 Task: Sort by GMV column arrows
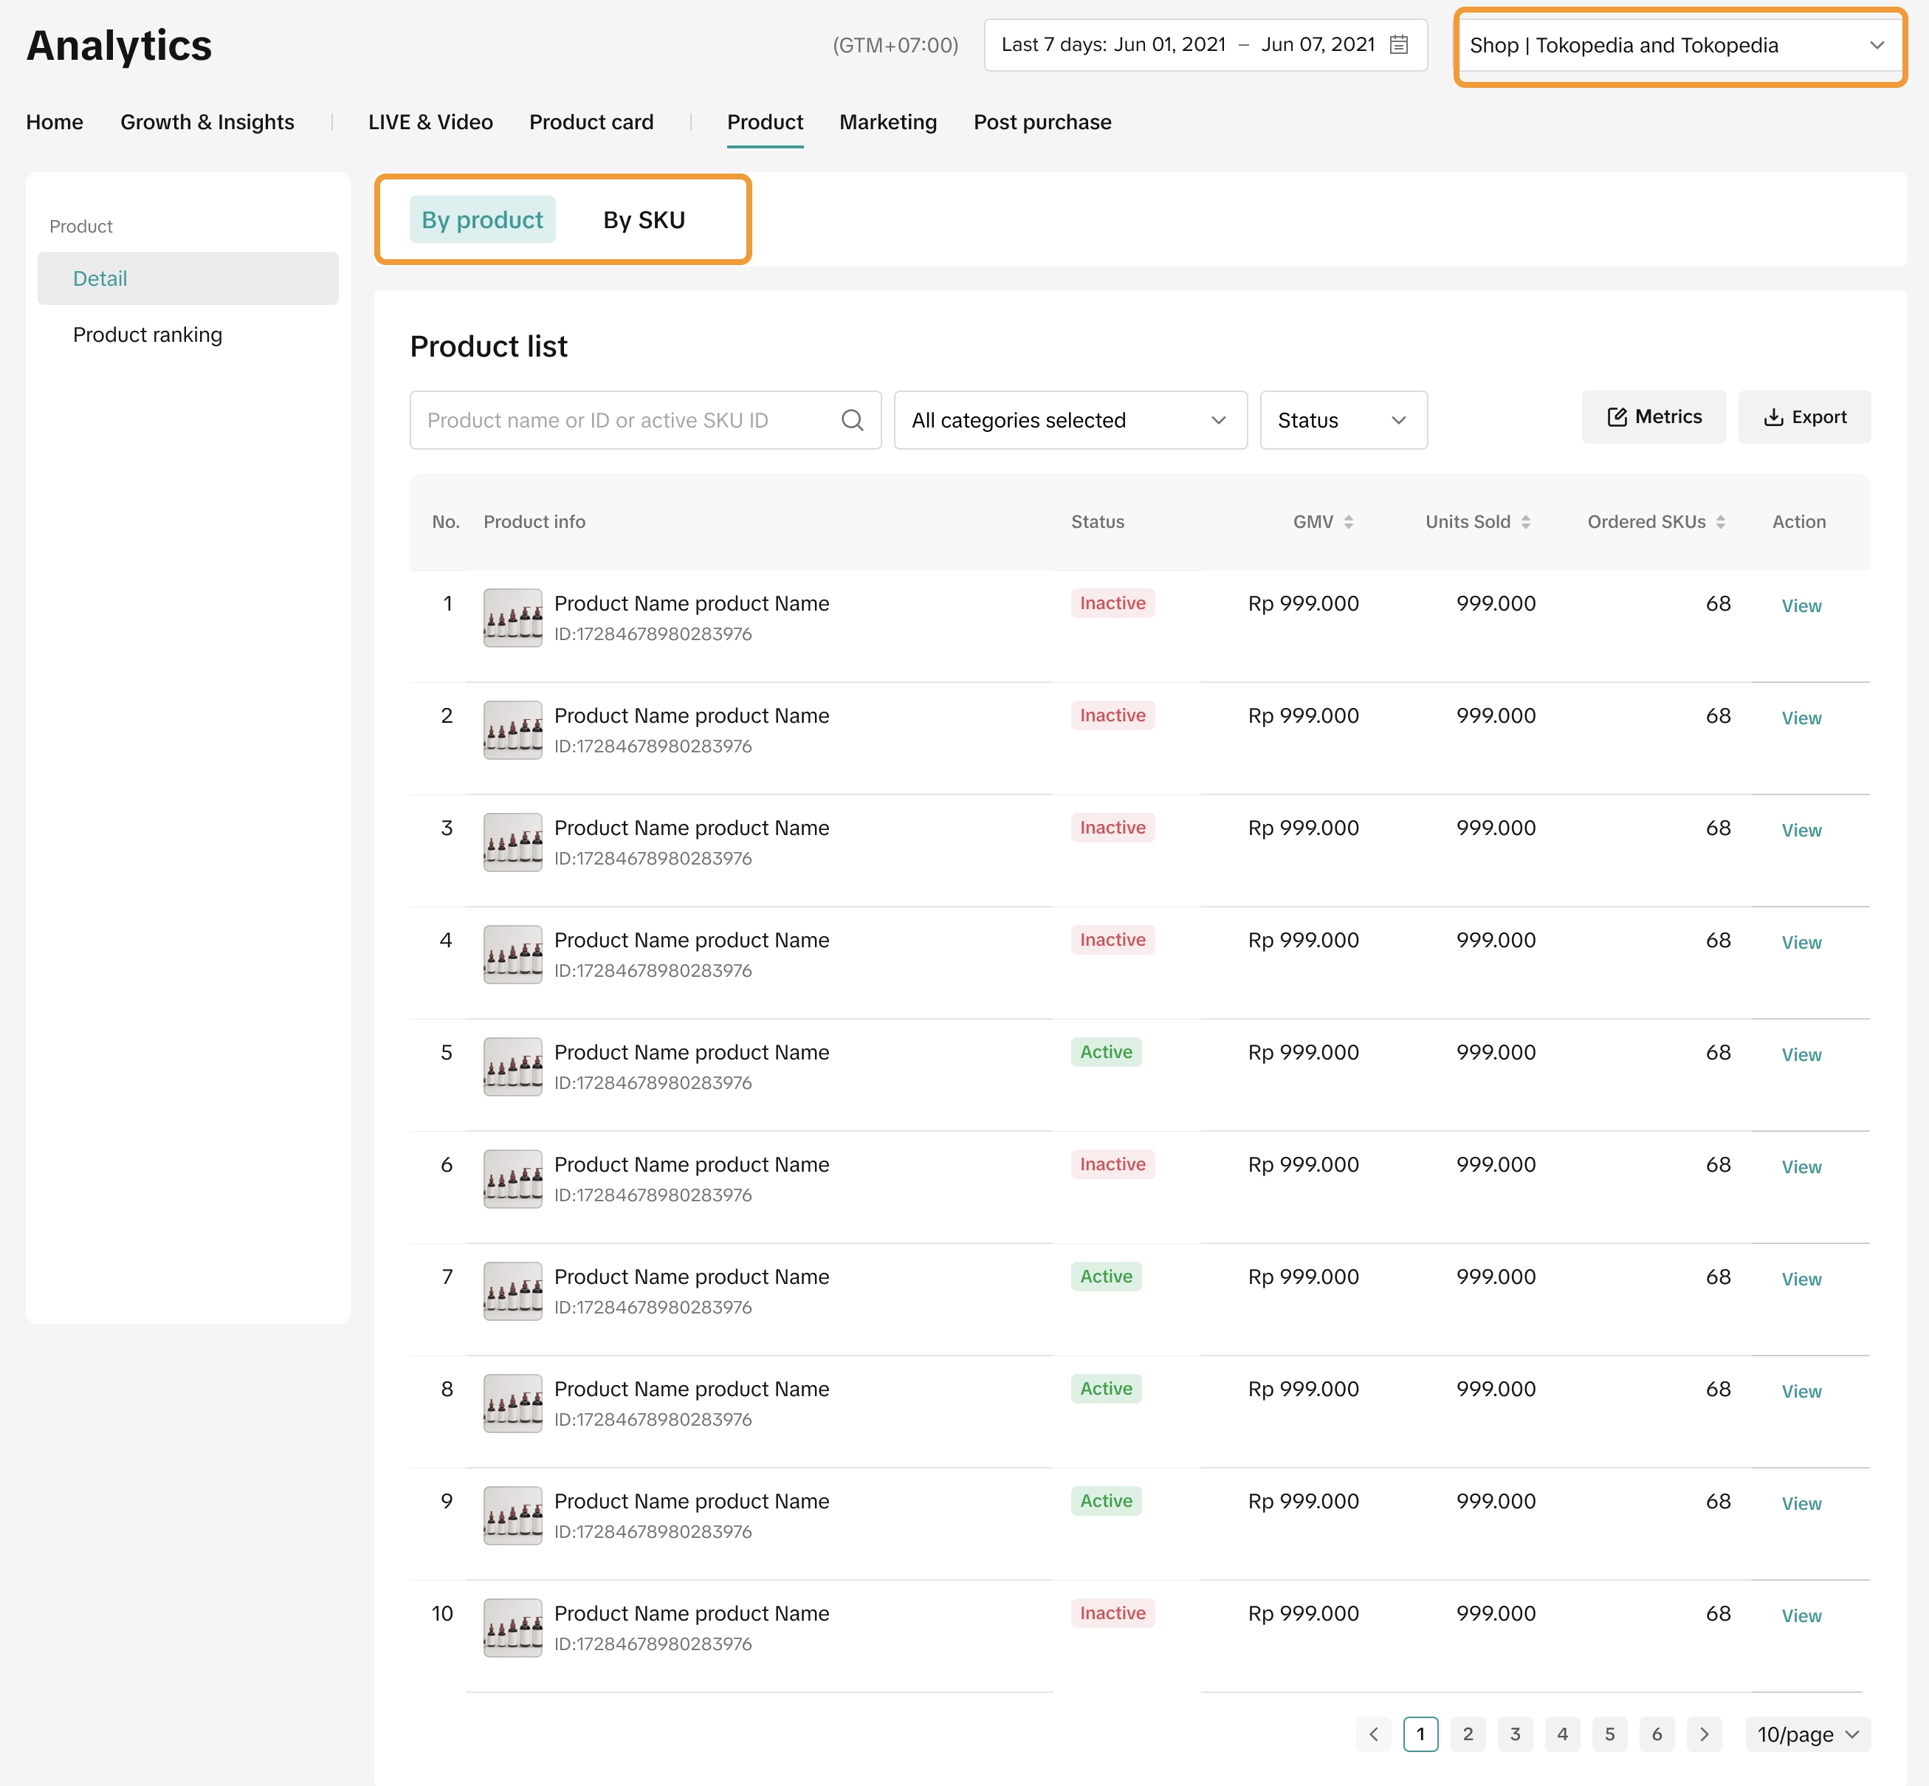(x=1348, y=522)
